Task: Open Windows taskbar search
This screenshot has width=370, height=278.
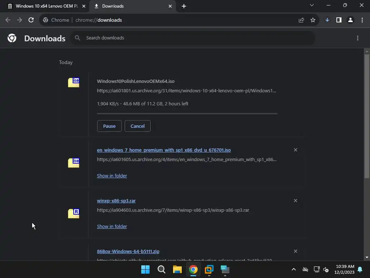Action: [x=162, y=269]
